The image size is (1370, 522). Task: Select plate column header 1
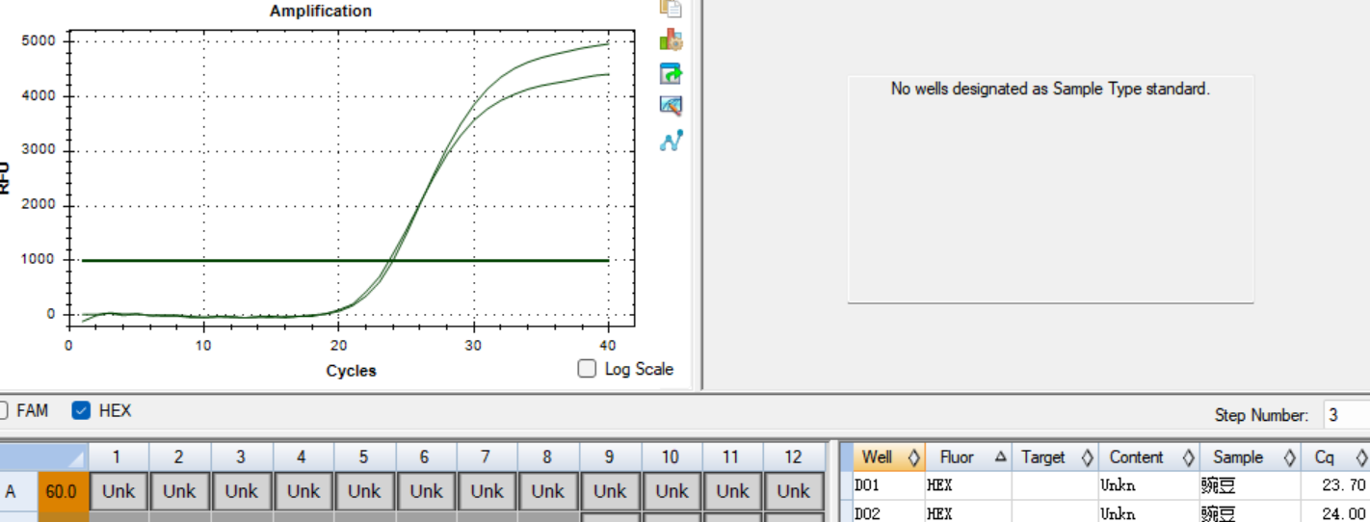(118, 457)
